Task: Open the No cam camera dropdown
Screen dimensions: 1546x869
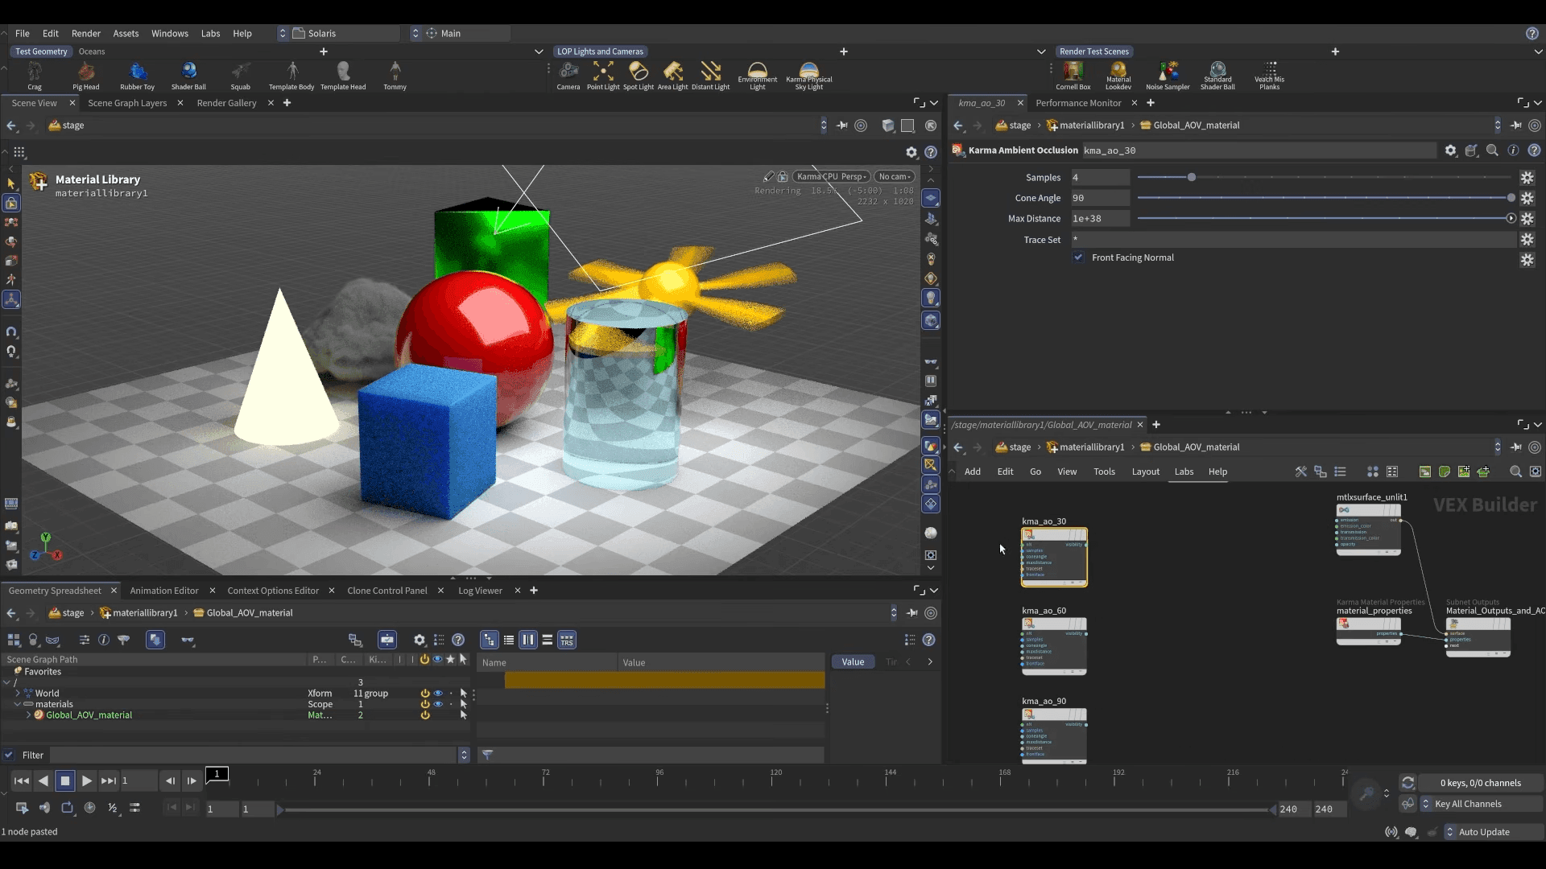Action: pos(895,176)
